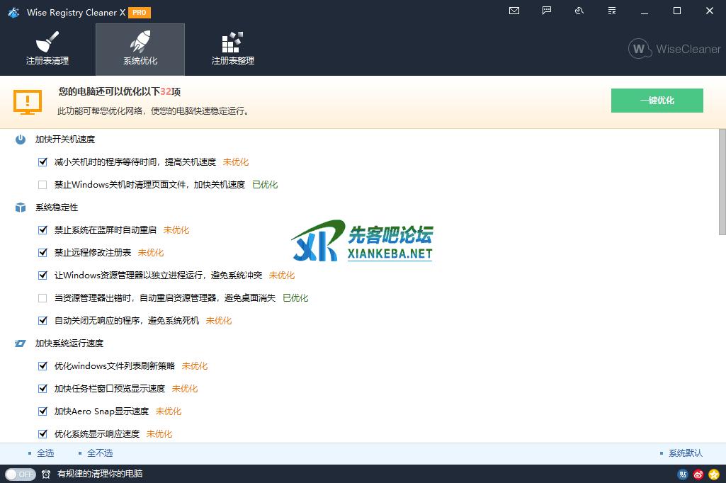Uncheck 加快Aero Snap显示速度 checkbox

point(42,411)
